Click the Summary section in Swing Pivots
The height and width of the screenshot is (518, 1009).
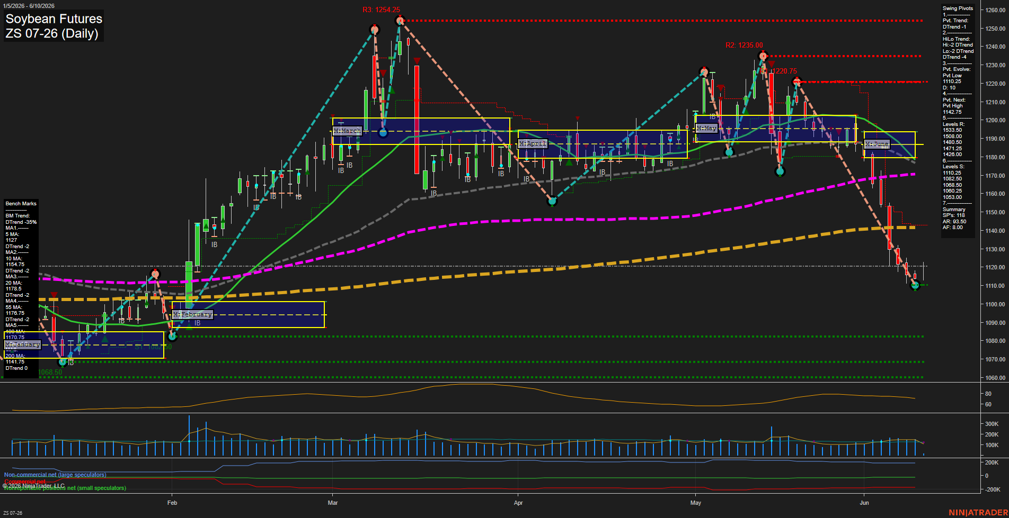point(954,210)
